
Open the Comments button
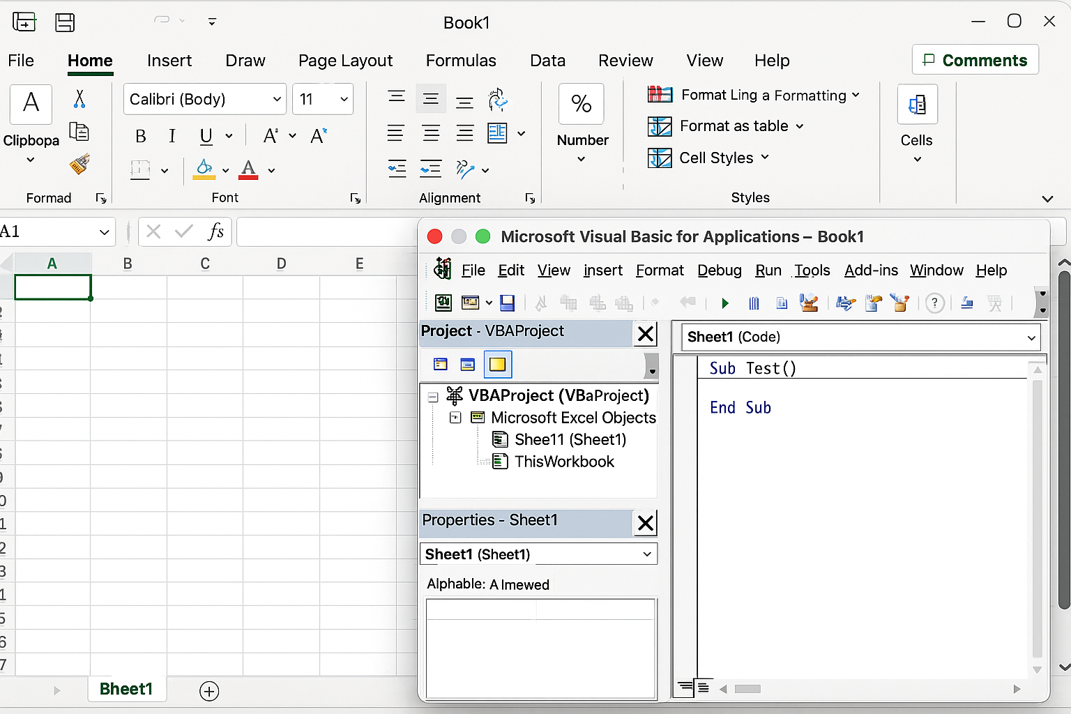pos(975,60)
